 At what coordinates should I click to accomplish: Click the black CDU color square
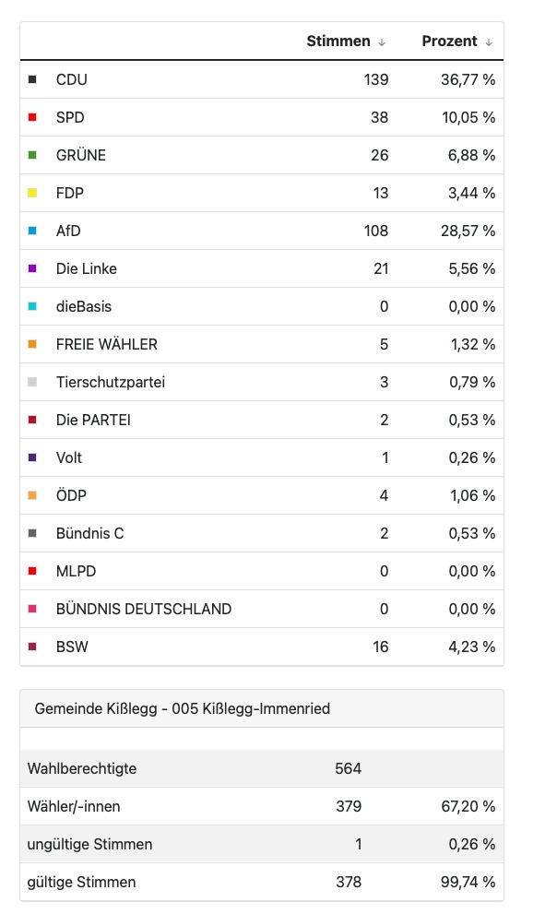(32, 79)
